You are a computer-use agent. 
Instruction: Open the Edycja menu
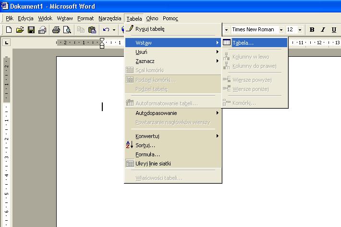click(x=25, y=18)
